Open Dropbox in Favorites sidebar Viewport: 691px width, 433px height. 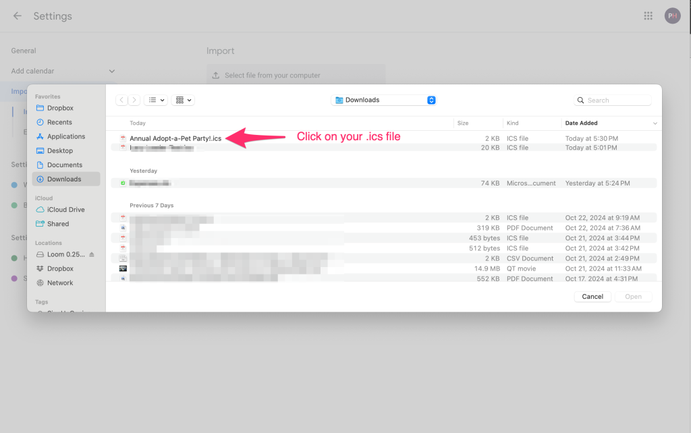click(x=60, y=108)
